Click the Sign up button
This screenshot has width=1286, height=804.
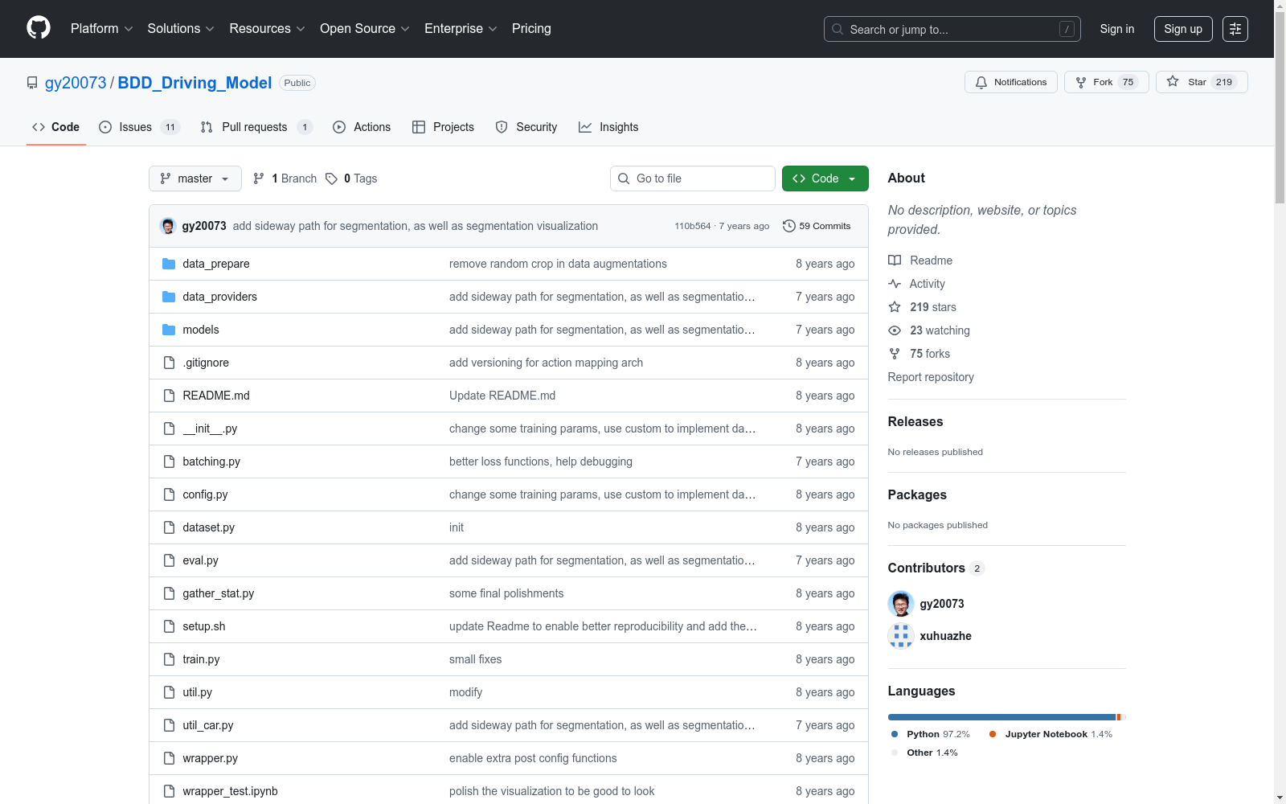coord(1183,29)
